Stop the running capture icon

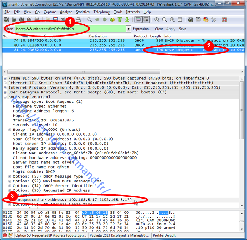click(29, 19)
